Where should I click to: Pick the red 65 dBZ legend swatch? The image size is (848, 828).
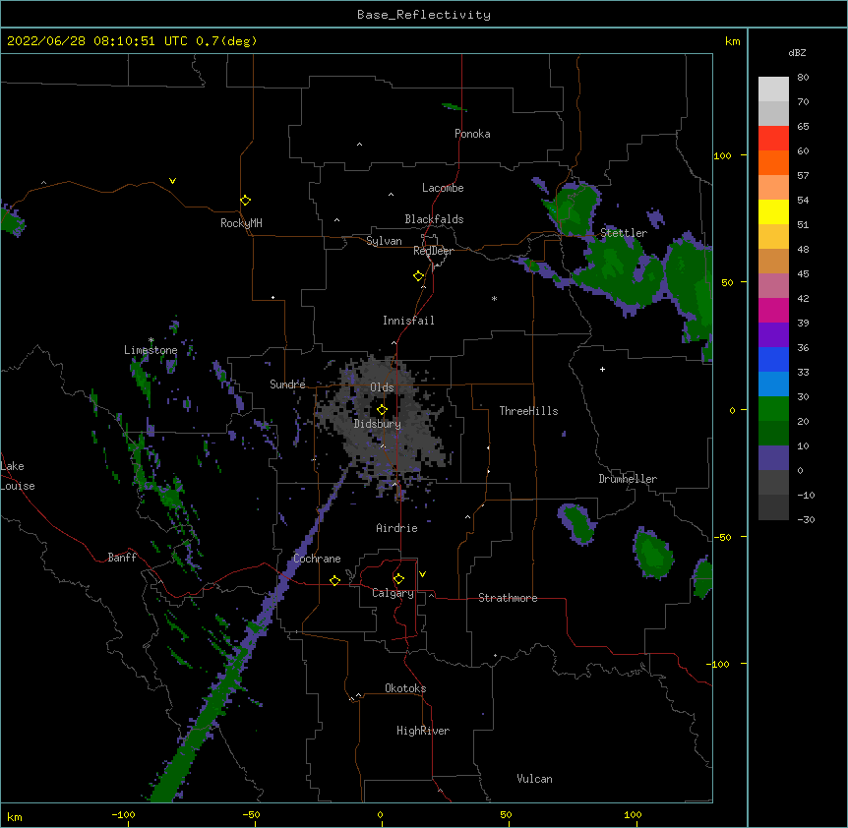773,138
